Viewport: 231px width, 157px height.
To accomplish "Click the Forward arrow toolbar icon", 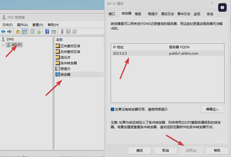I will [9, 32].
